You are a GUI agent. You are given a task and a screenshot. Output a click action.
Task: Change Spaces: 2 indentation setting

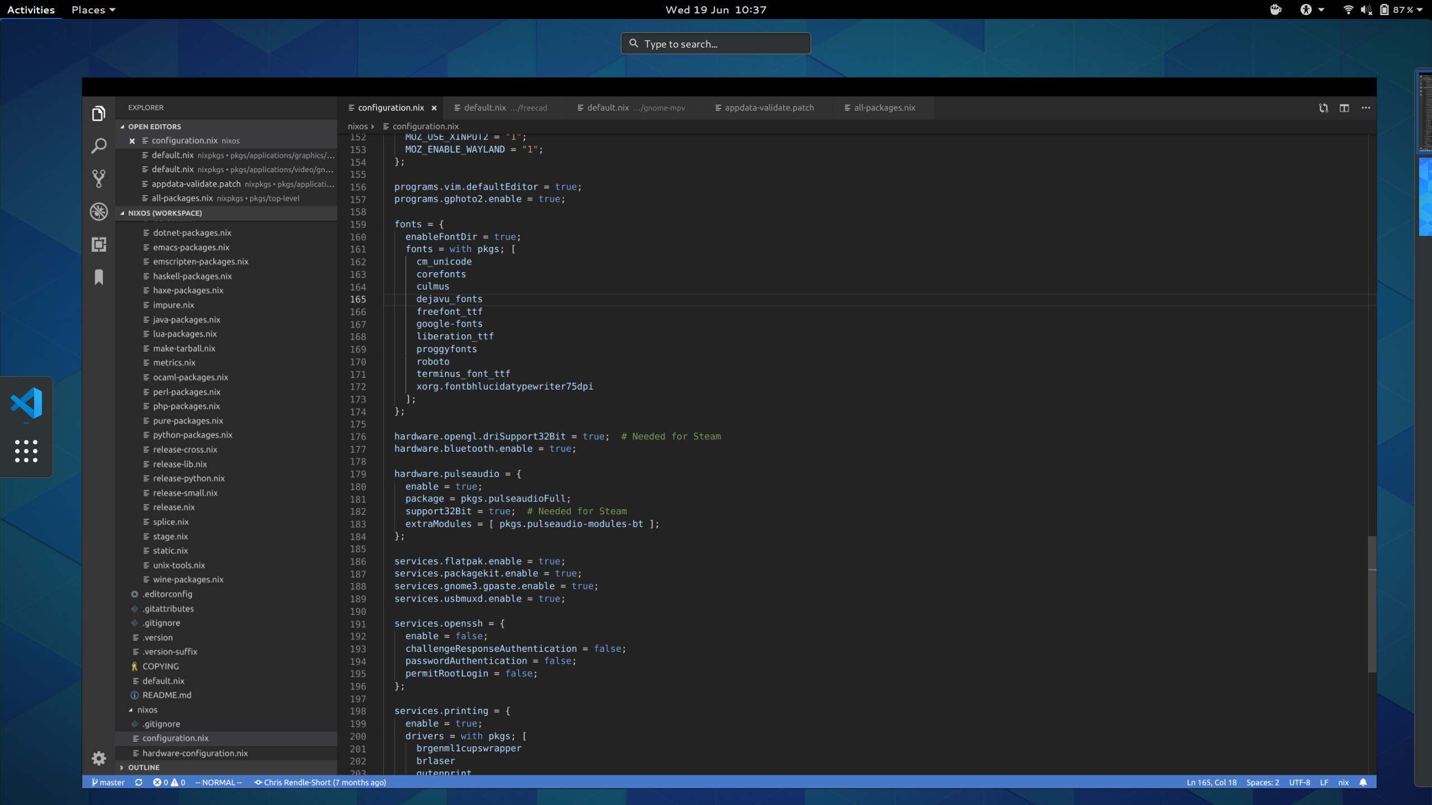coord(1263,782)
